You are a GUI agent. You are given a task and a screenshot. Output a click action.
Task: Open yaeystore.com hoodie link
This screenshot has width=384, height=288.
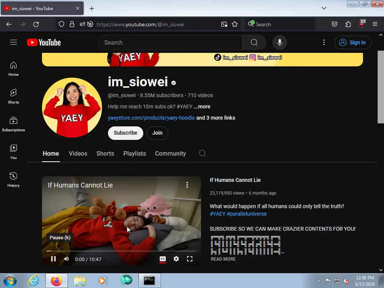pos(151,118)
